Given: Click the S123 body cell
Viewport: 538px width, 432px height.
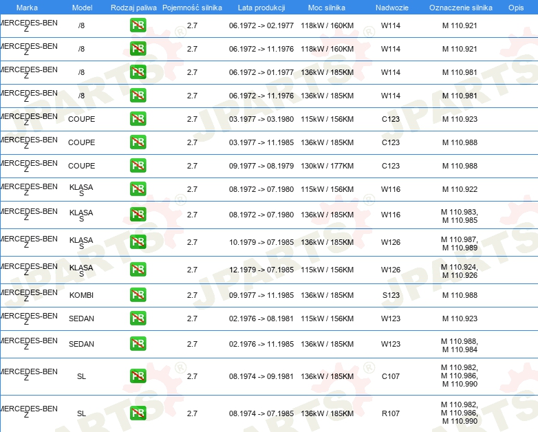Looking at the screenshot, I should click(x=391, y=295).
